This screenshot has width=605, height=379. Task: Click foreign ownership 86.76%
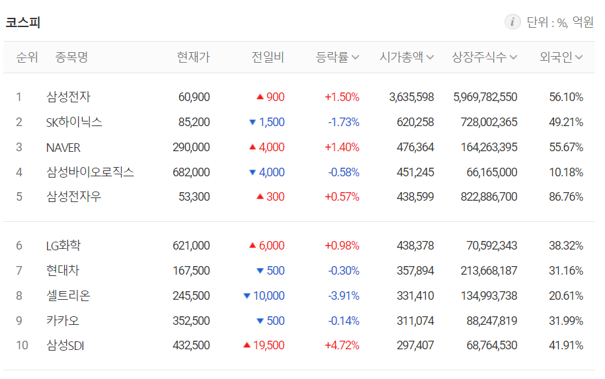pyautogui.click(x=566, y=197)
